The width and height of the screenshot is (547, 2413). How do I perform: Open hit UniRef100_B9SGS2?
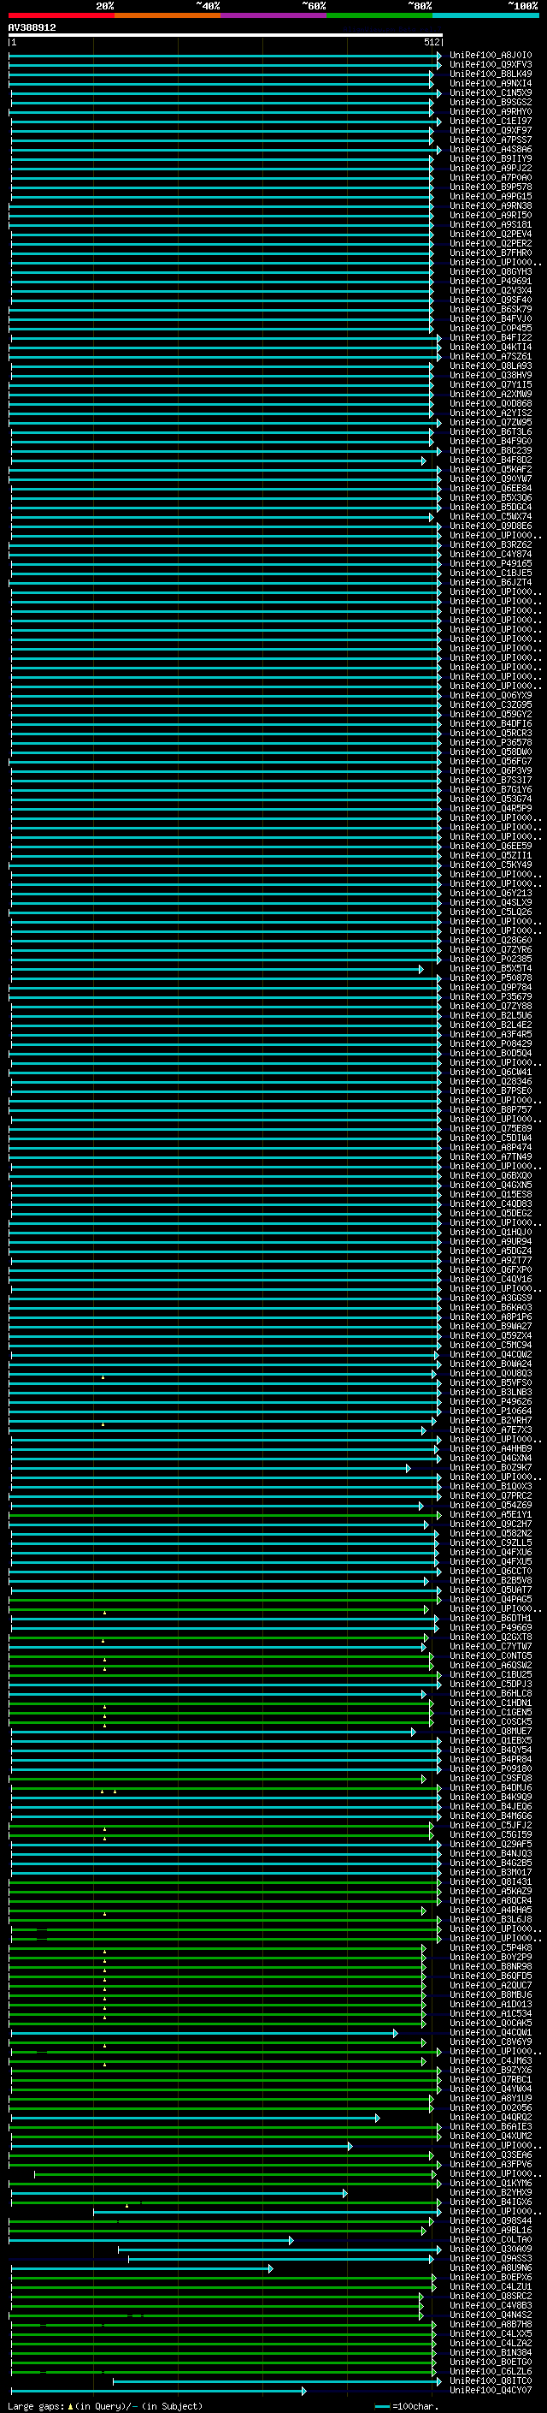coord(491,102)
